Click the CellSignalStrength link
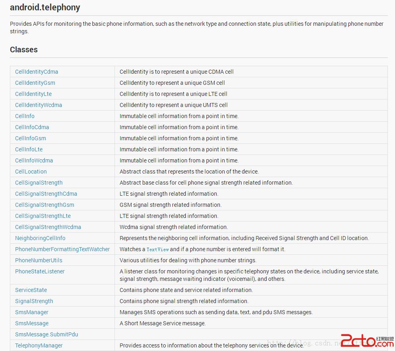 pos(39,183)
